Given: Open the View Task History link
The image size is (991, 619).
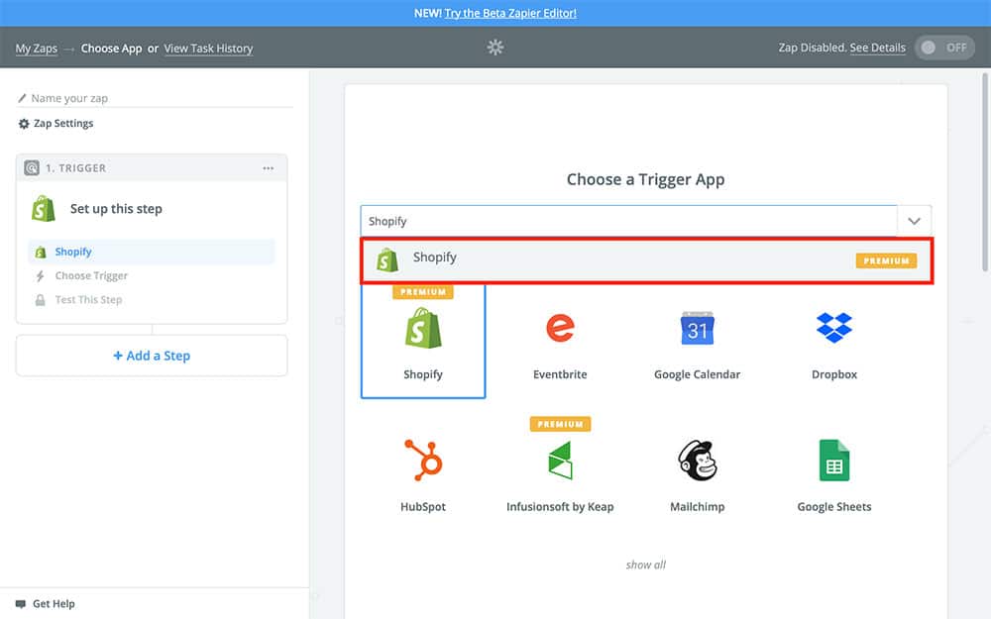Looking at the screenshot, I should (x=208, y=49).
